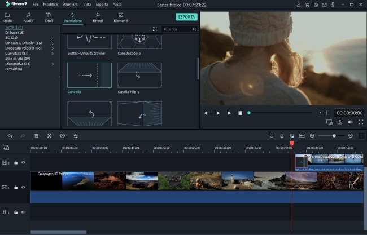The image size is (367, 235).
Task: Mute audio track 1 speaker icon
Action: 23,212
